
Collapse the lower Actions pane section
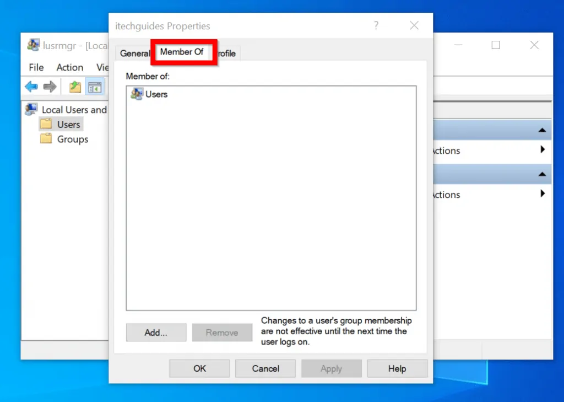(x=542, y=174)
